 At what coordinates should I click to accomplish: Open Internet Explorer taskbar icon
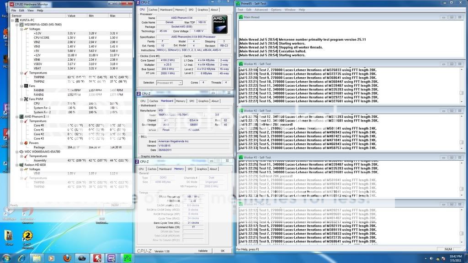click(21, 258)
